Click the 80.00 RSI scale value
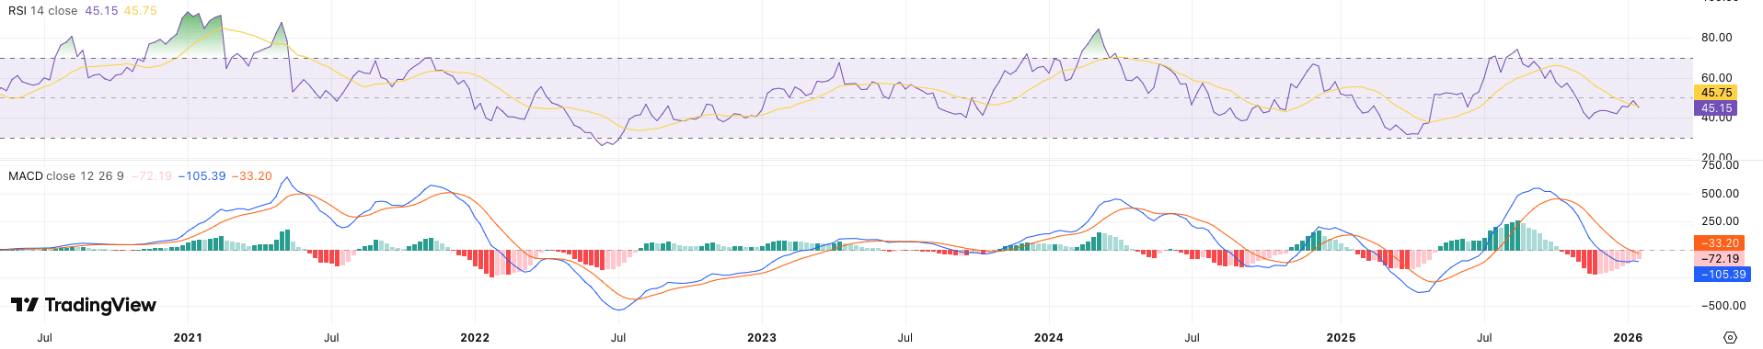This screenshot has width=1763, height=349. [x=1717, y=38]
